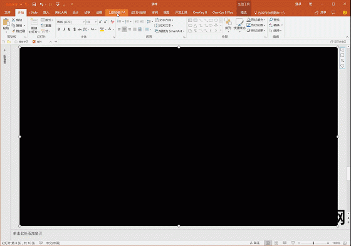Screen dimensions: 351x246
Task: Open the font name dropdown
Action: coord(84,22)
